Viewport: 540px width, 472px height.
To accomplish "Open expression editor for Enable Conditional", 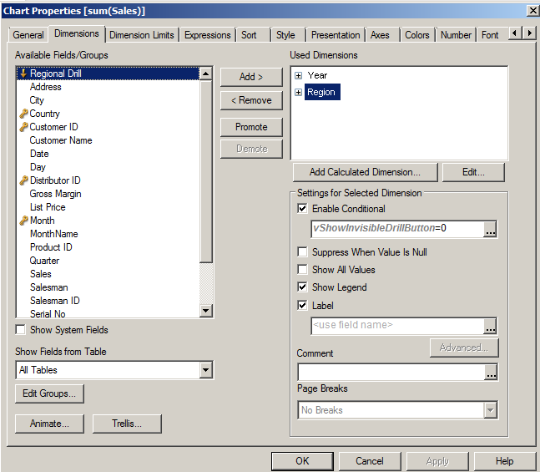I will [x=490, y=229].
